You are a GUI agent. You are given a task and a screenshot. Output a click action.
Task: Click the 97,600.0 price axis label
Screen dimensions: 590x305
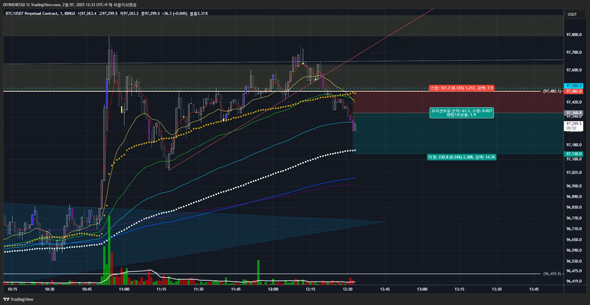574,70
